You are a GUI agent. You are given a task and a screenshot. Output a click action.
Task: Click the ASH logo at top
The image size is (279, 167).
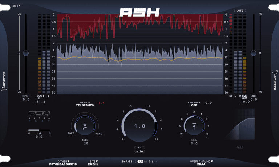[139, 12]
